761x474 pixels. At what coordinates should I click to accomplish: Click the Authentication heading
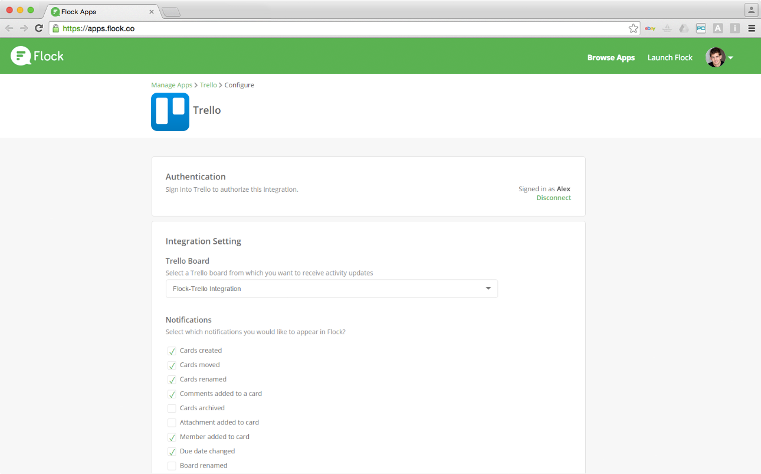(195, 176)
